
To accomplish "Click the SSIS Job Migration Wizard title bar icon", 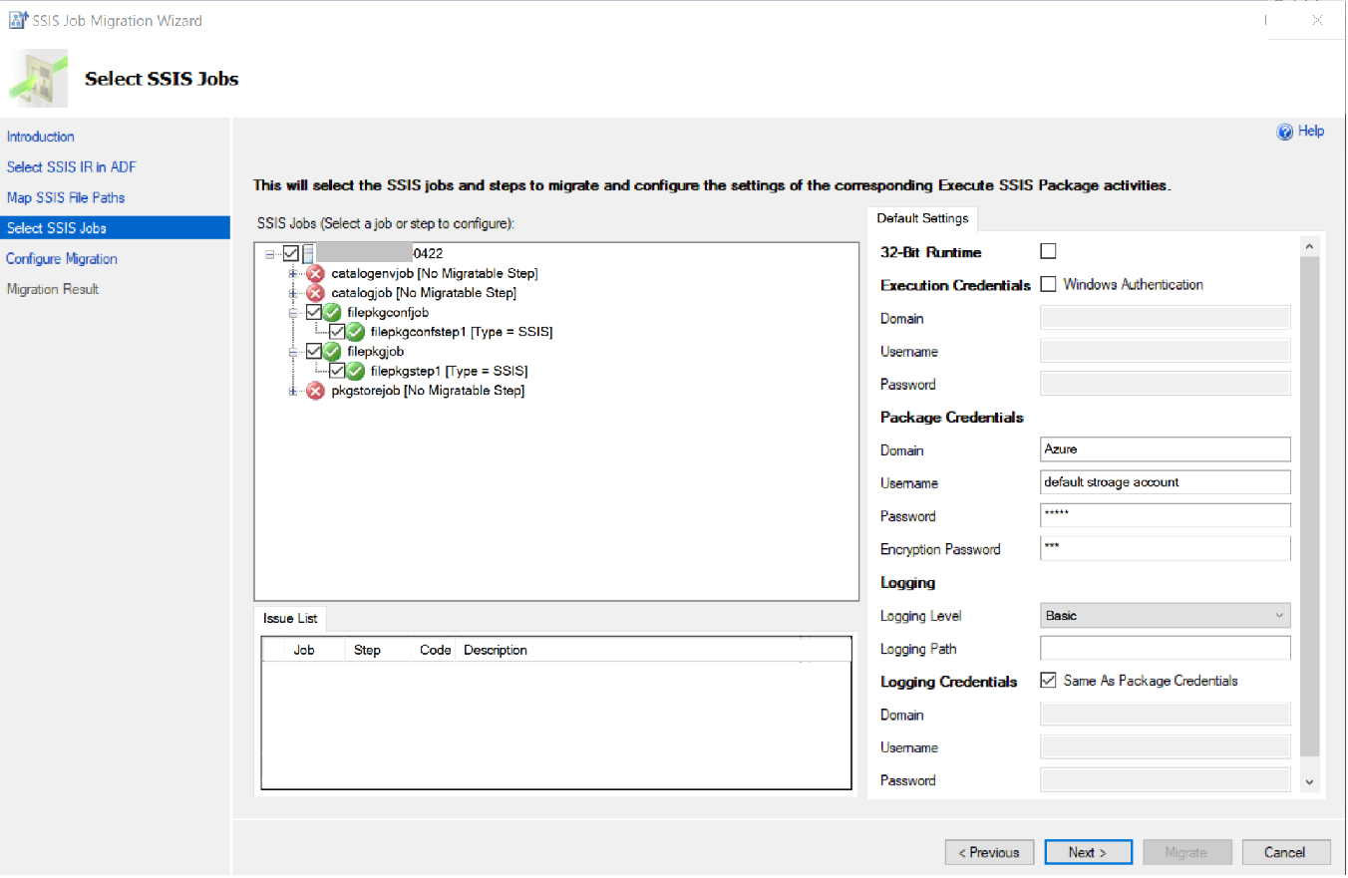I will point(16,19).
